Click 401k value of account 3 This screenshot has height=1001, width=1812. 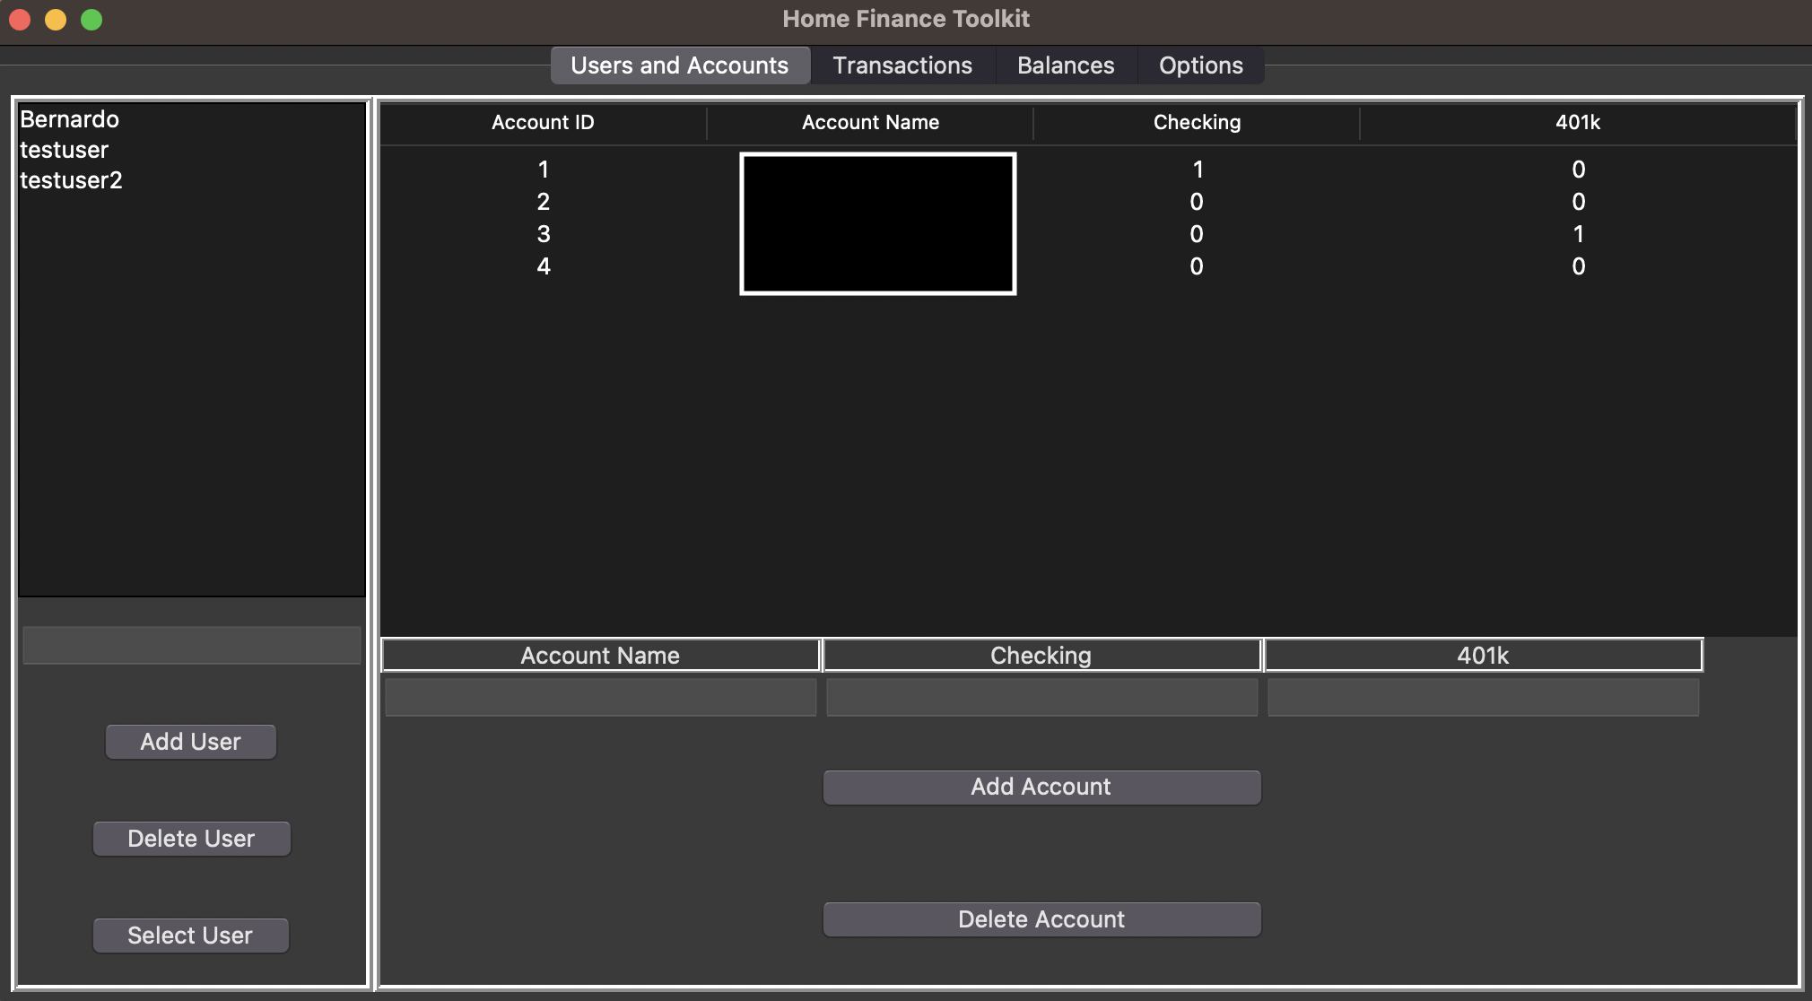coord(1579,234)
